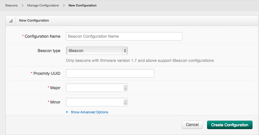Select the New Configuration breadcrumb item
The width and height of the screenshot is (259, 135).
[x=82, y=5]
